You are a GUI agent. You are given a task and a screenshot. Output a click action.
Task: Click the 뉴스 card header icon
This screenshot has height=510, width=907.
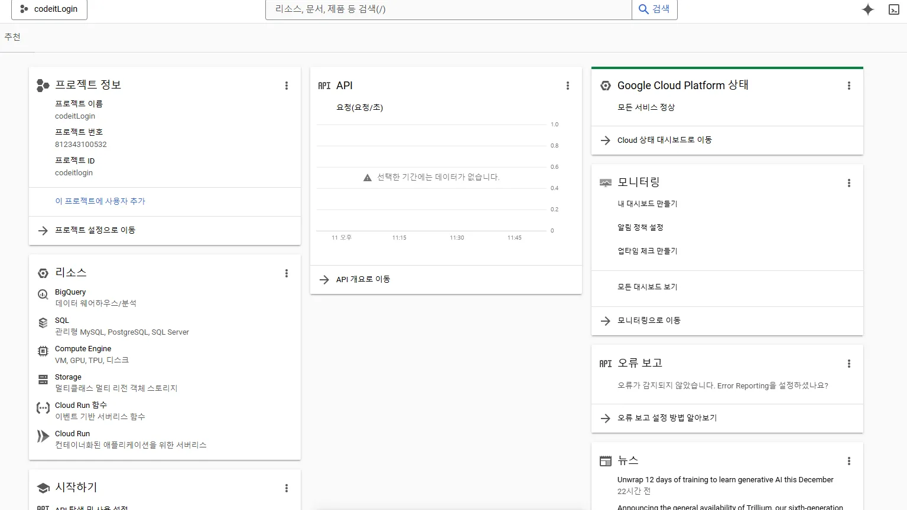pos(606,461)
